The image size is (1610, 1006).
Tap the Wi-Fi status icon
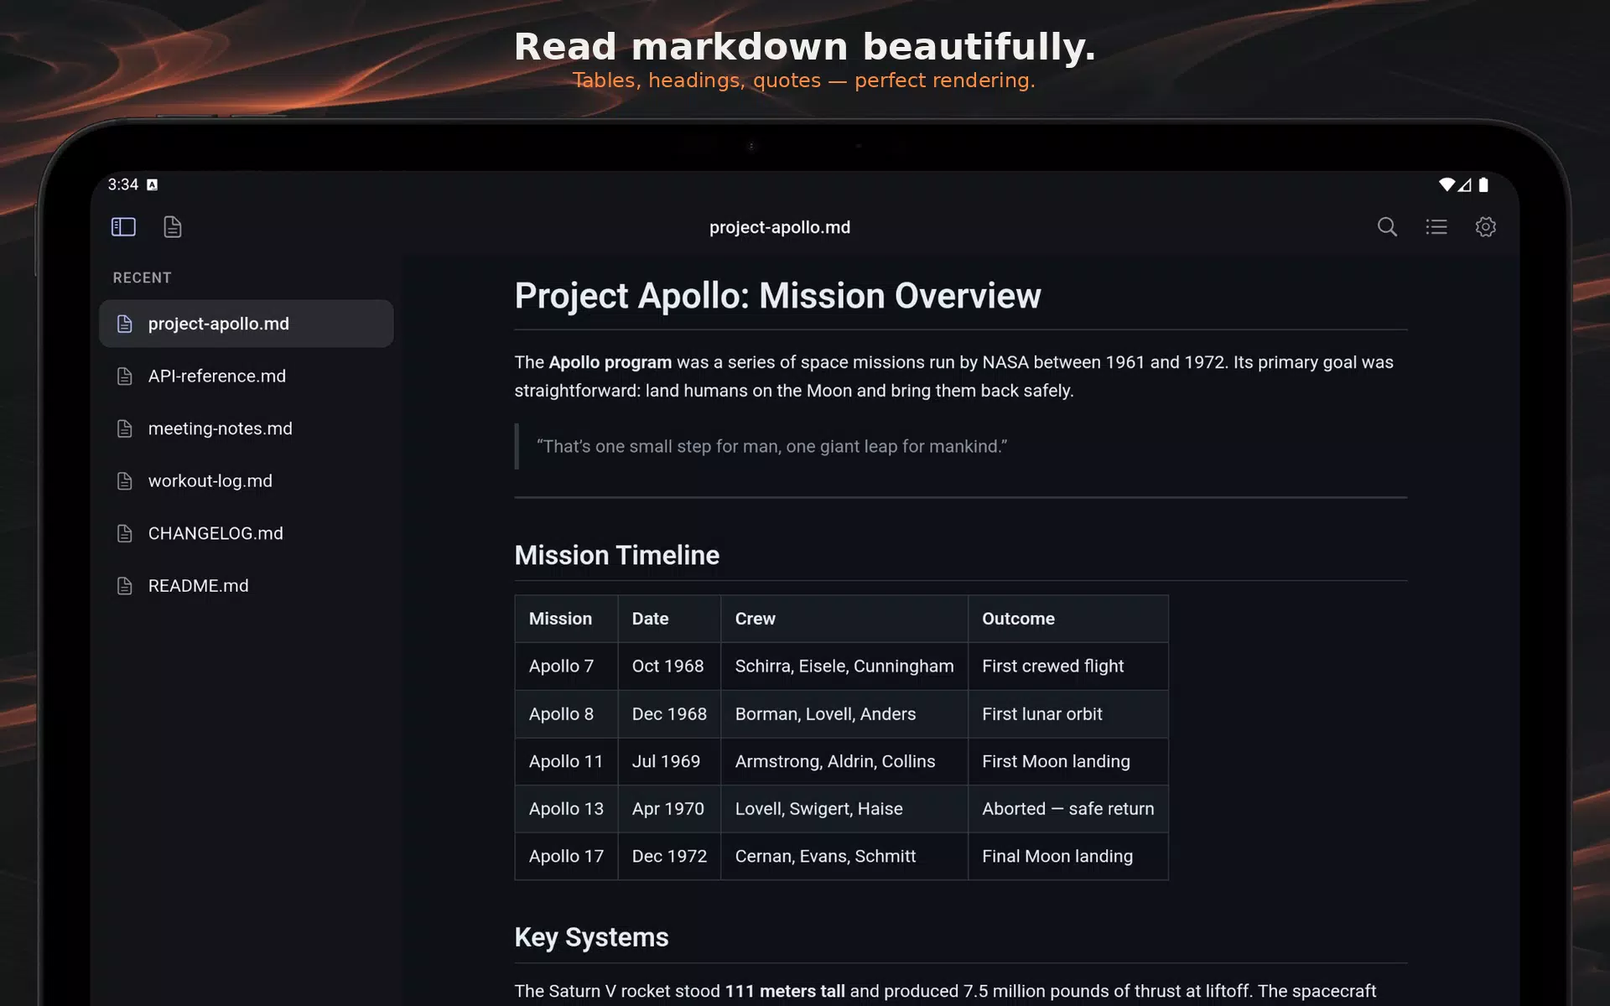(1446, 184)
